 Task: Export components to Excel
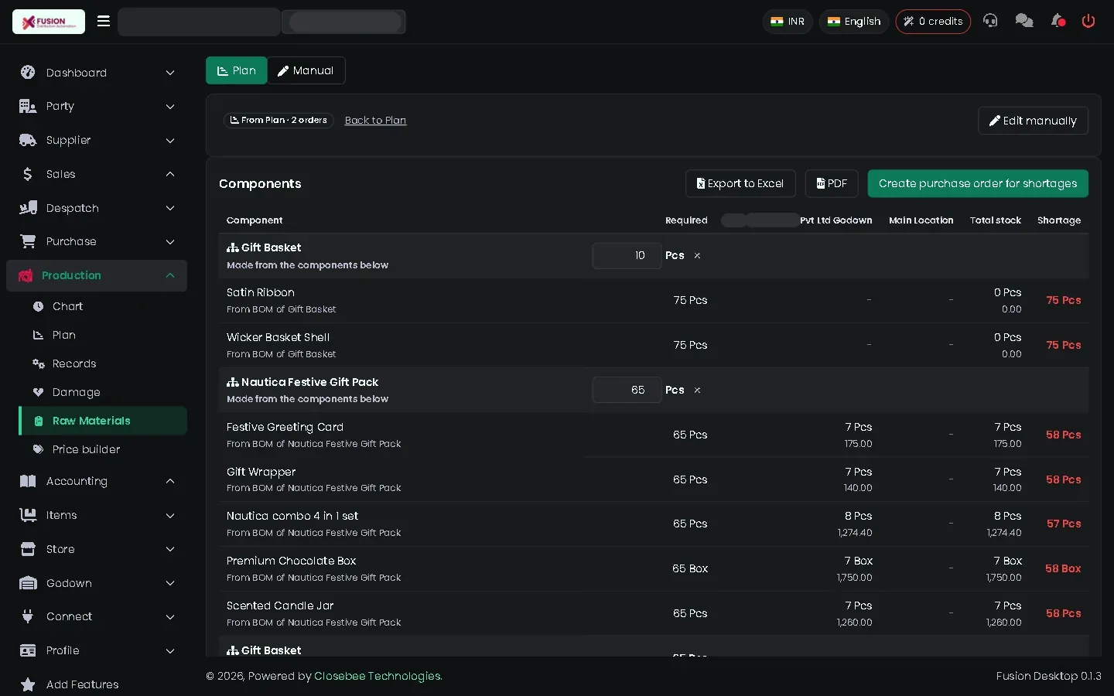(740, 183)
